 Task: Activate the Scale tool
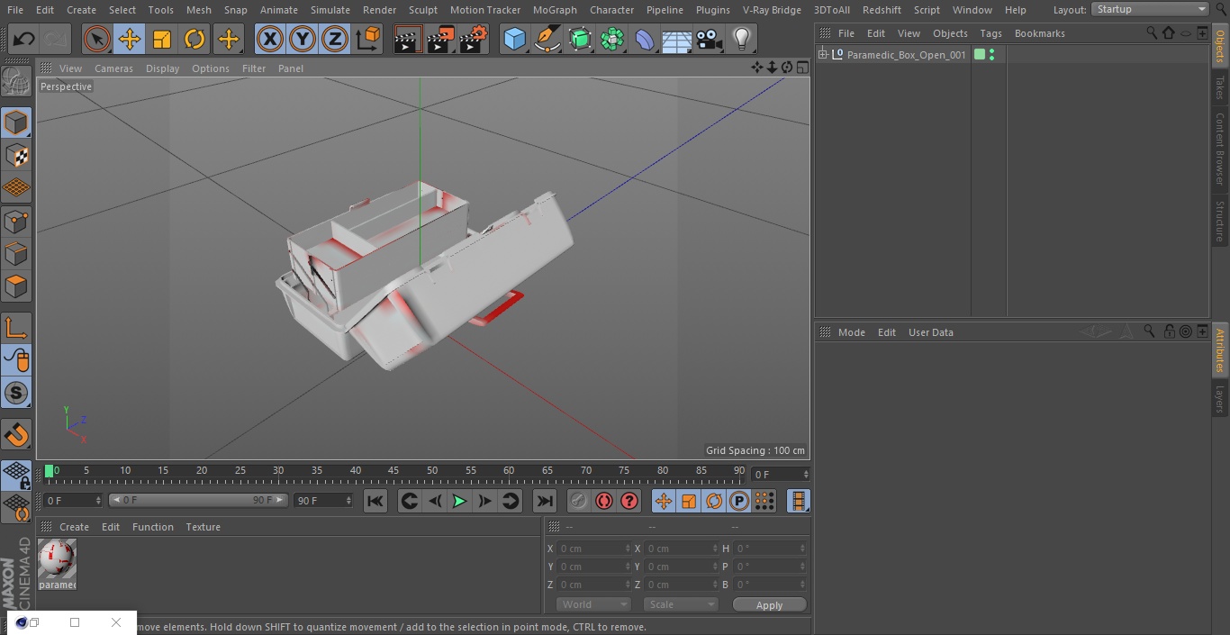point(162,39)
